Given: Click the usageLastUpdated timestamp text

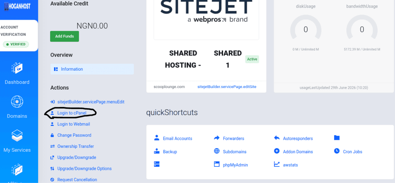Looking at the screenshot, I should pos(334,88).
